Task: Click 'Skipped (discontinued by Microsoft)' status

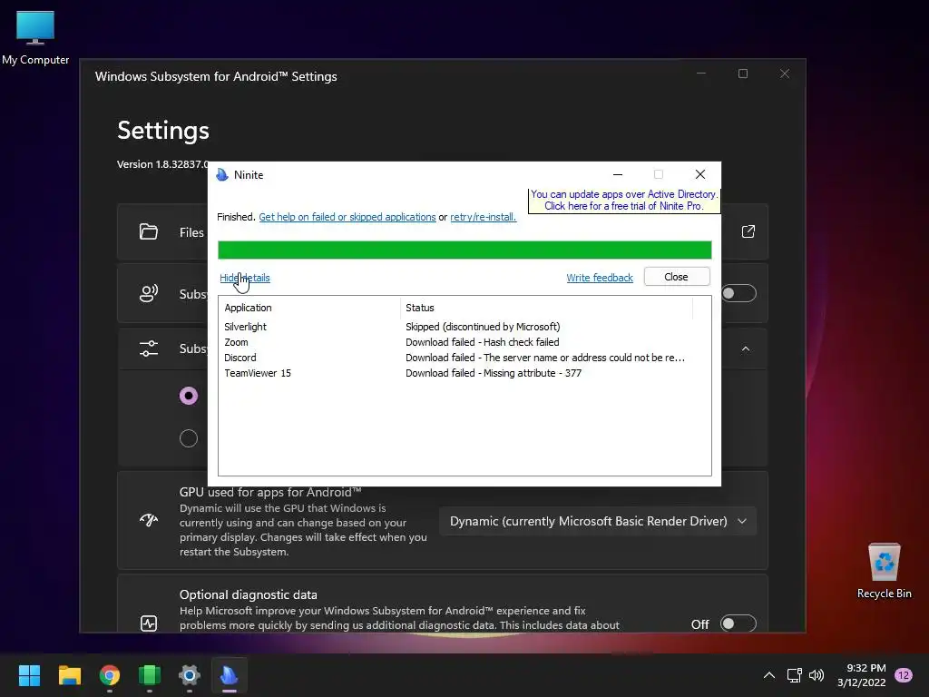Action: click(x=483, y=327)
